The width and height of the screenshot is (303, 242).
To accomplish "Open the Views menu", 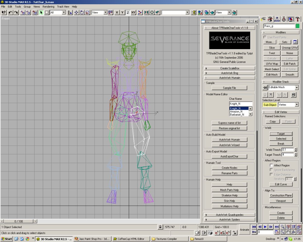I will [37, 7].
